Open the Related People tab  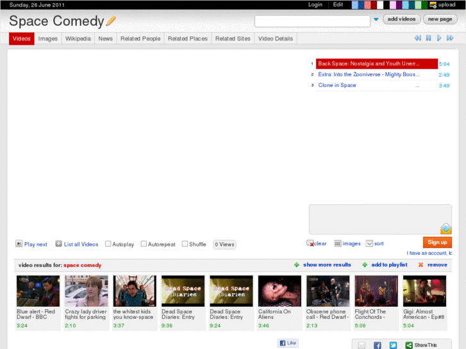(140, 38)
